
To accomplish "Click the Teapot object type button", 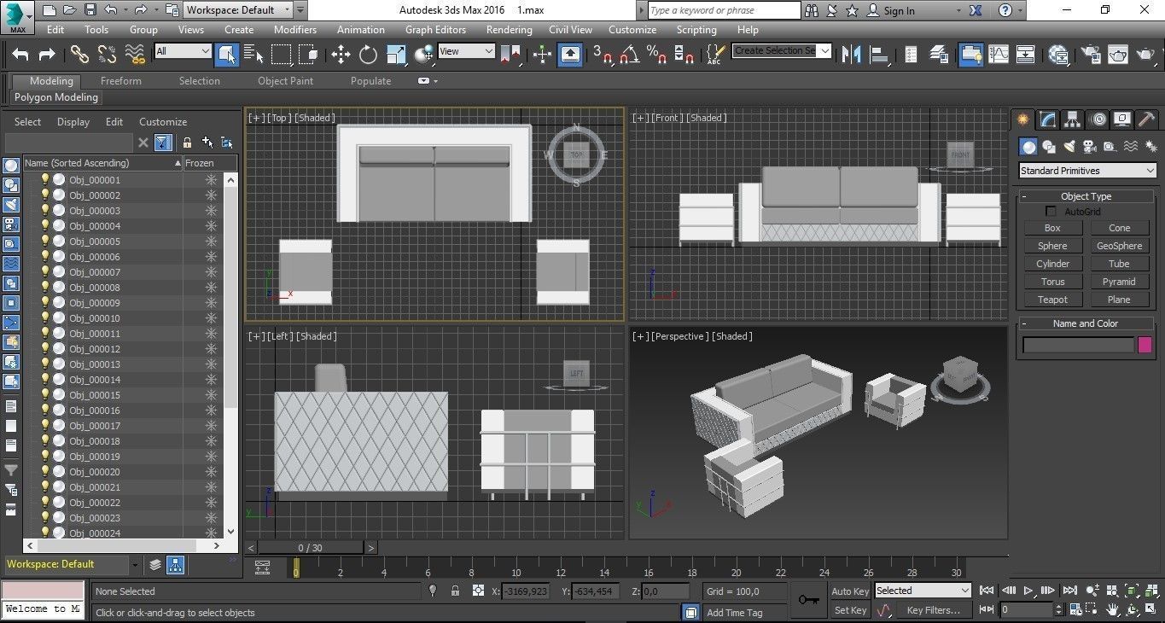I will (x=1052, y=300).
